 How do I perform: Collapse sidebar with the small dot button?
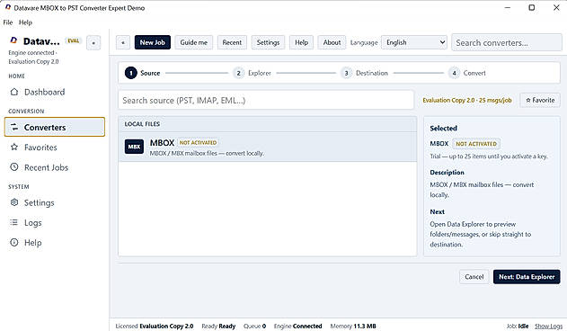pyautogui.click(x=93, y=43)
